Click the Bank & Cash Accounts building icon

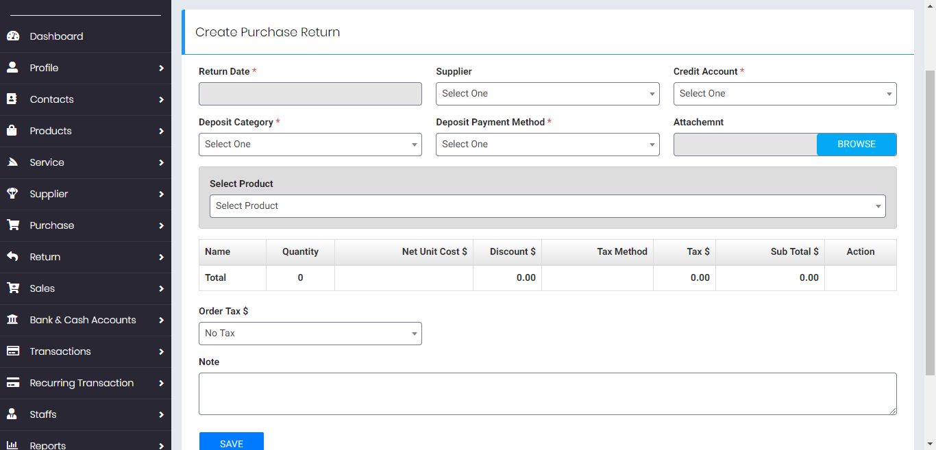pyautogui.click(x=12, y=320)
